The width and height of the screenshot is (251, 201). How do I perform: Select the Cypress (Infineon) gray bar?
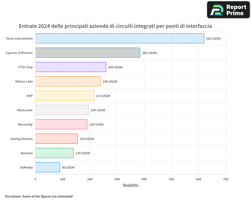pos(88,53)
